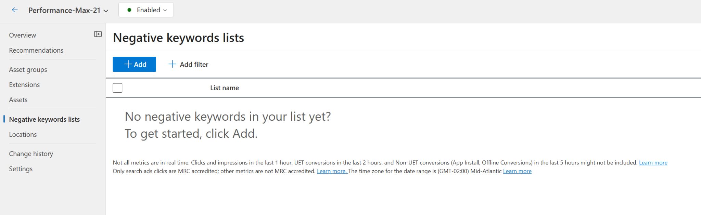701x215 pixels.
Task: Toggle the select-all lists checkbox
Action: (117, 88)
